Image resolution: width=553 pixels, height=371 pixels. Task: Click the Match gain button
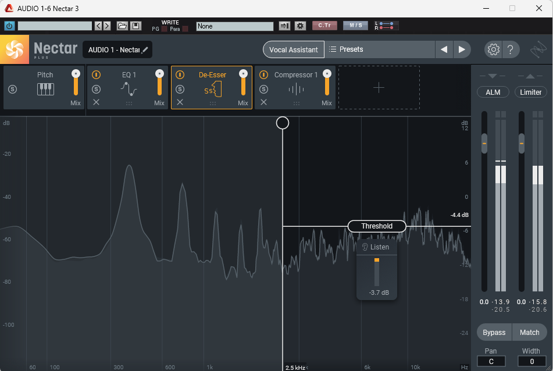529,332
